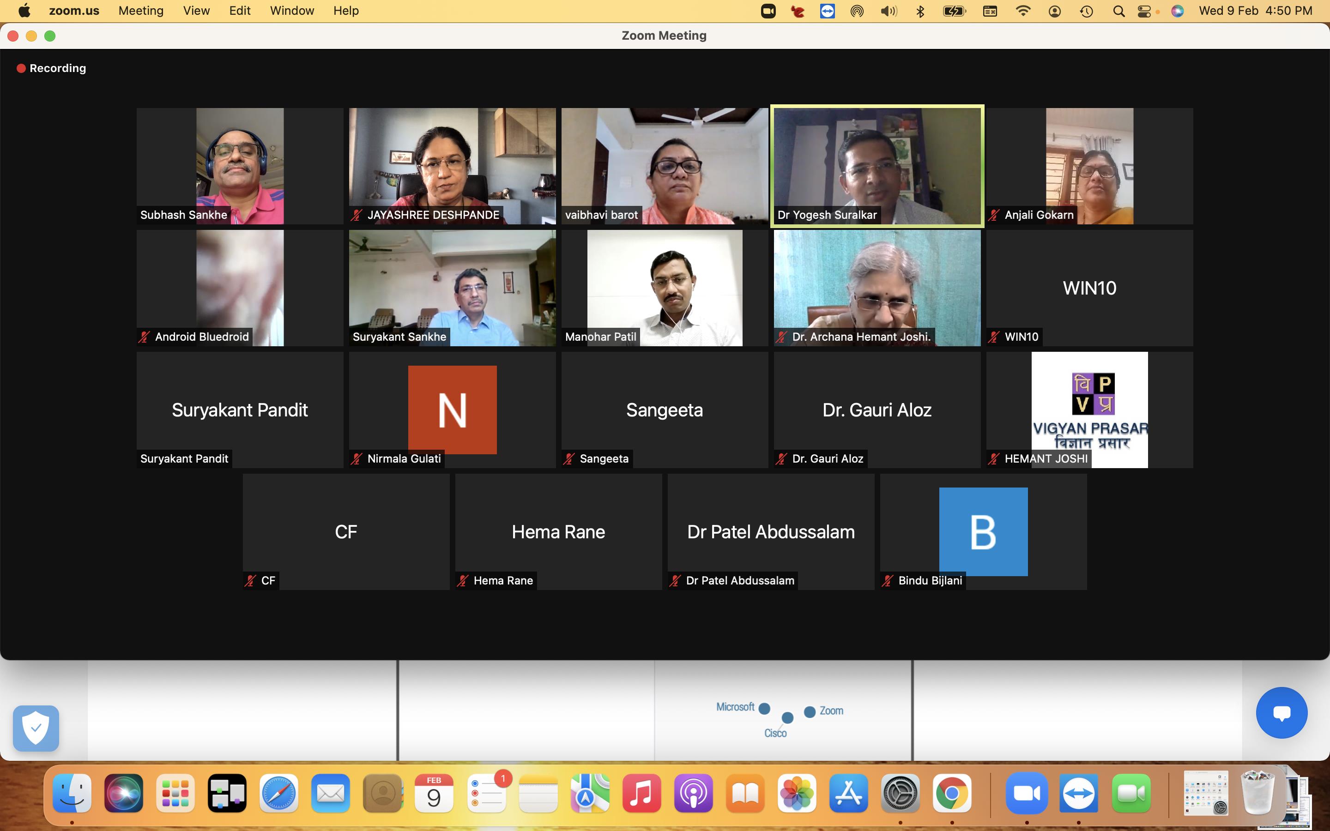This screenshot has width=1330, height=831.
Task: Click the Zoom menu bar status icon
Action: [x=768, y=11]
